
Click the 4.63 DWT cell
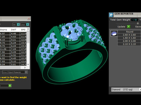(15, 37)
